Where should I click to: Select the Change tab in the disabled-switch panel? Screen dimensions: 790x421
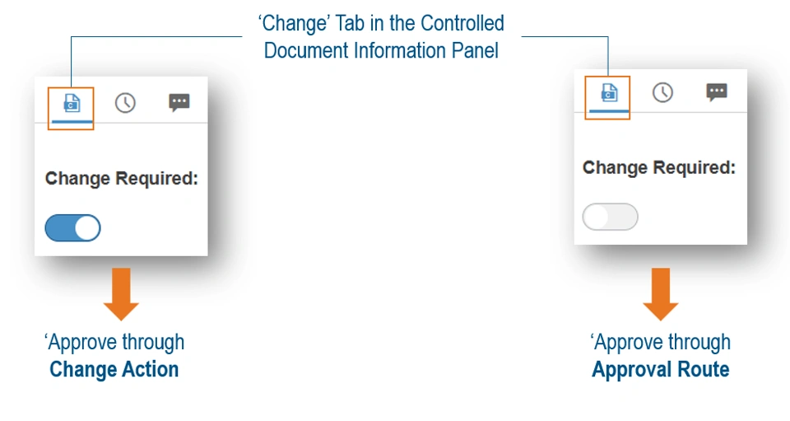(609, 92)
